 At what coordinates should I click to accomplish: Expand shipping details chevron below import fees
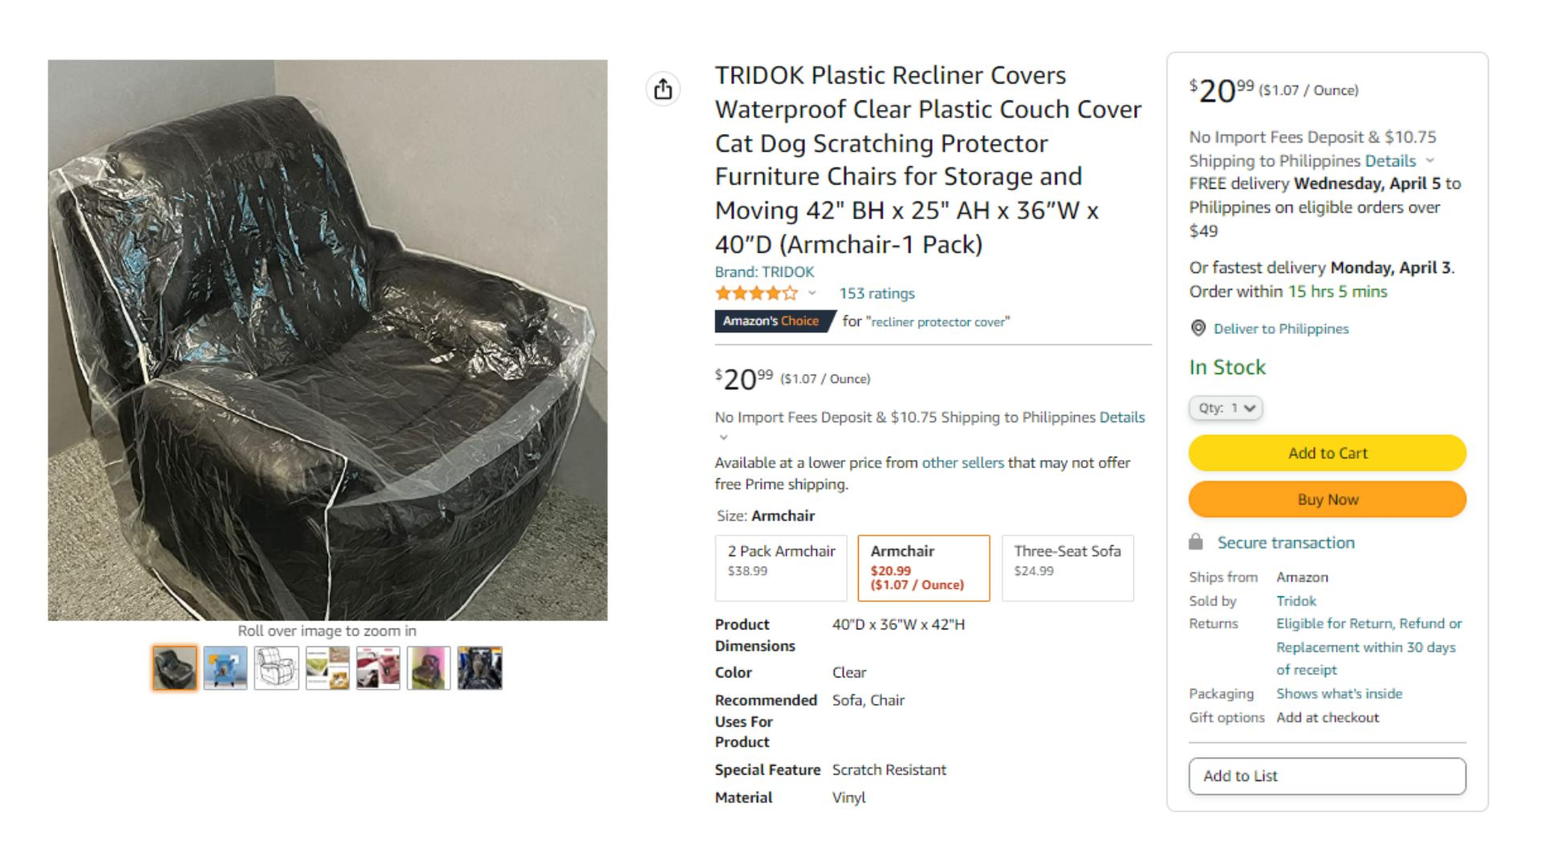point(723,438)
